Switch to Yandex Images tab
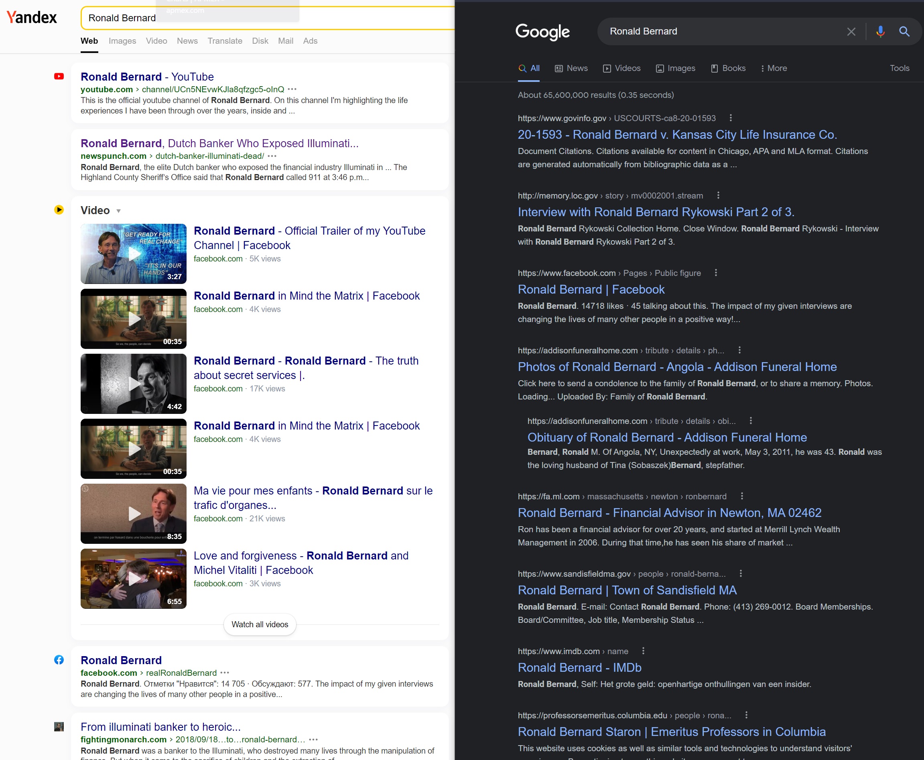 122,41
